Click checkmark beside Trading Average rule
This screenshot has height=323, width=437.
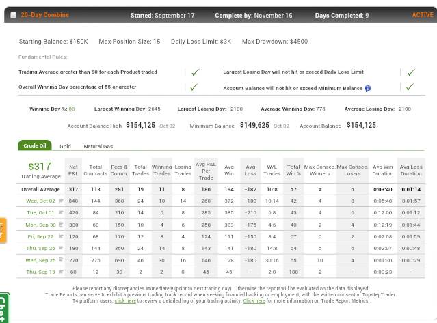point(195,72)
